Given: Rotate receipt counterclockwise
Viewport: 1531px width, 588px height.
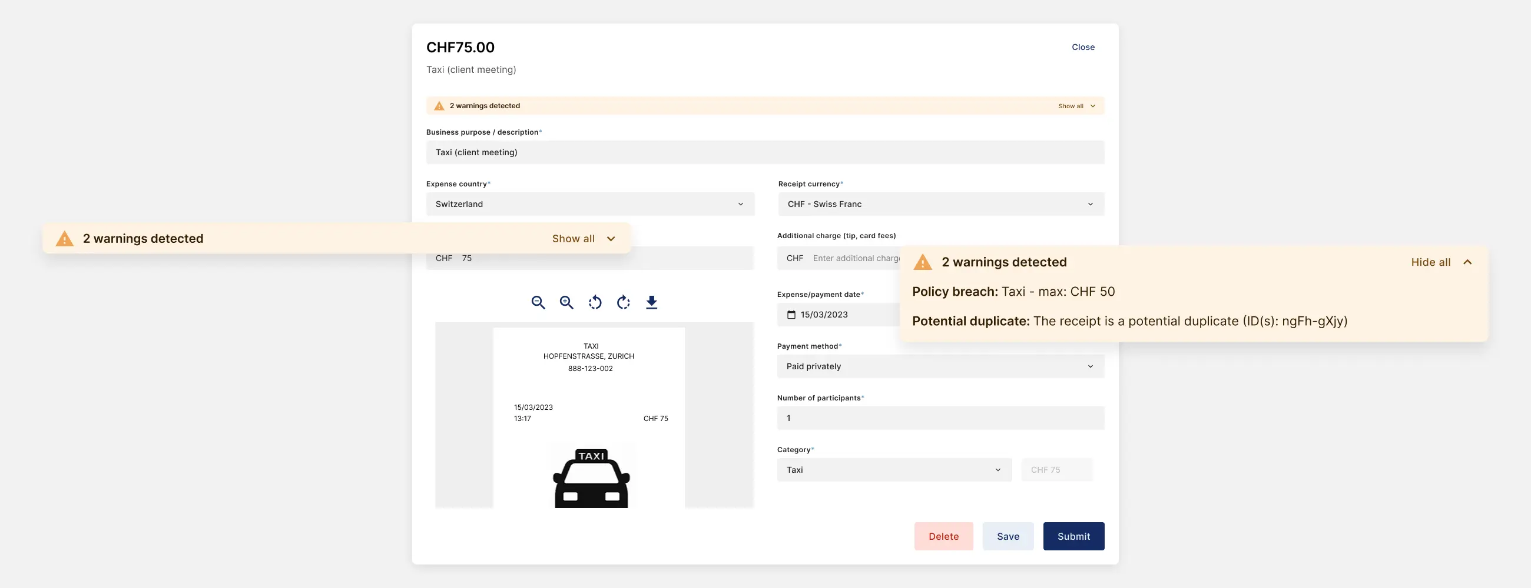Looking at the screenshot, I should point(595,303).
